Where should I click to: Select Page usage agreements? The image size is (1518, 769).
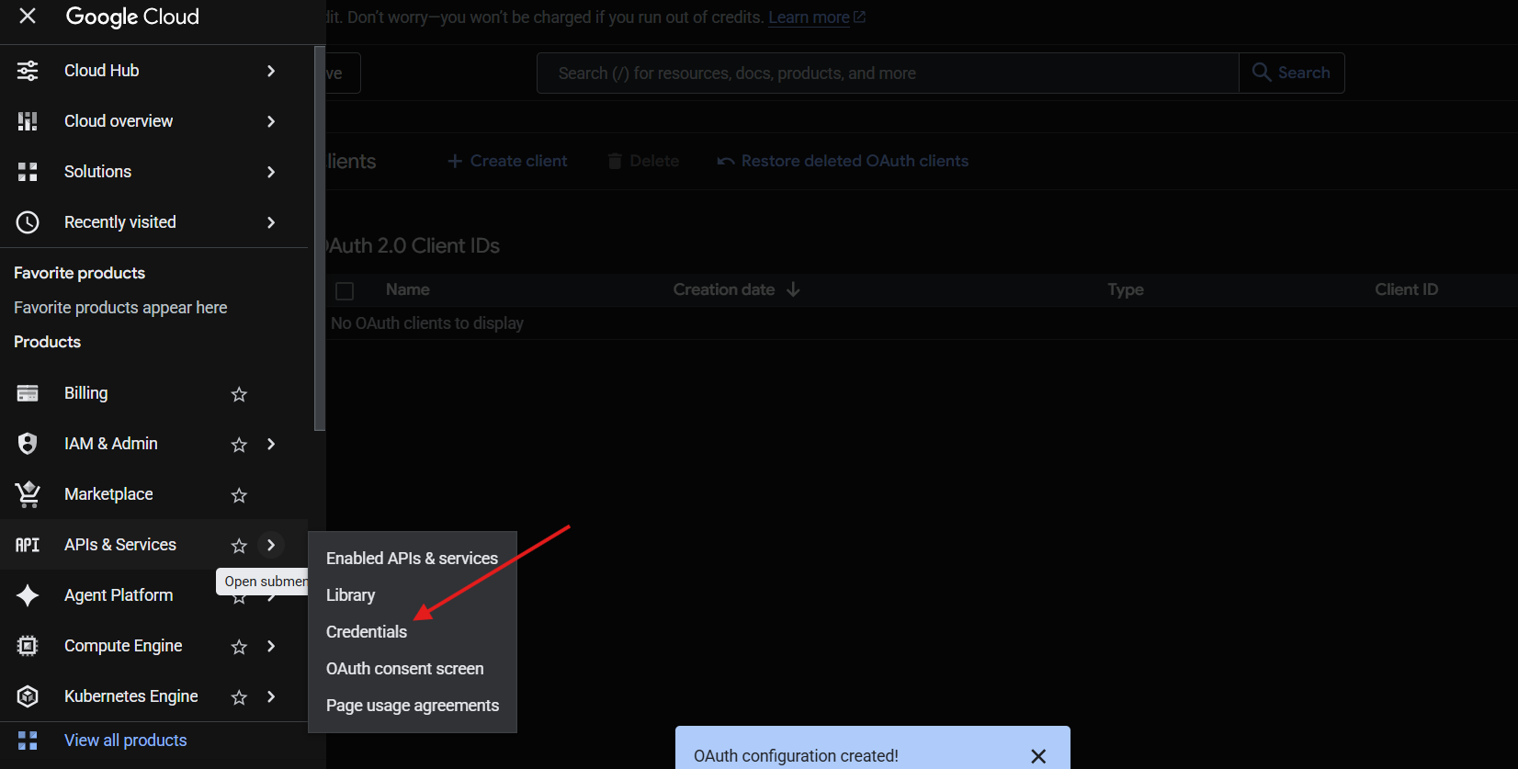(412, 706)
